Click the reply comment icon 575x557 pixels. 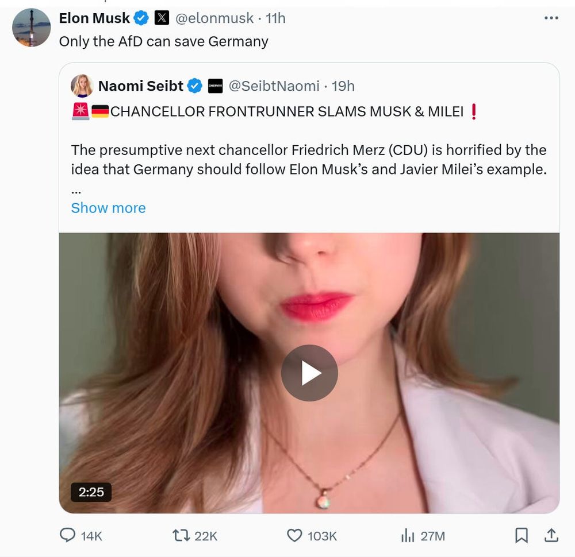(x=67, y=536)
